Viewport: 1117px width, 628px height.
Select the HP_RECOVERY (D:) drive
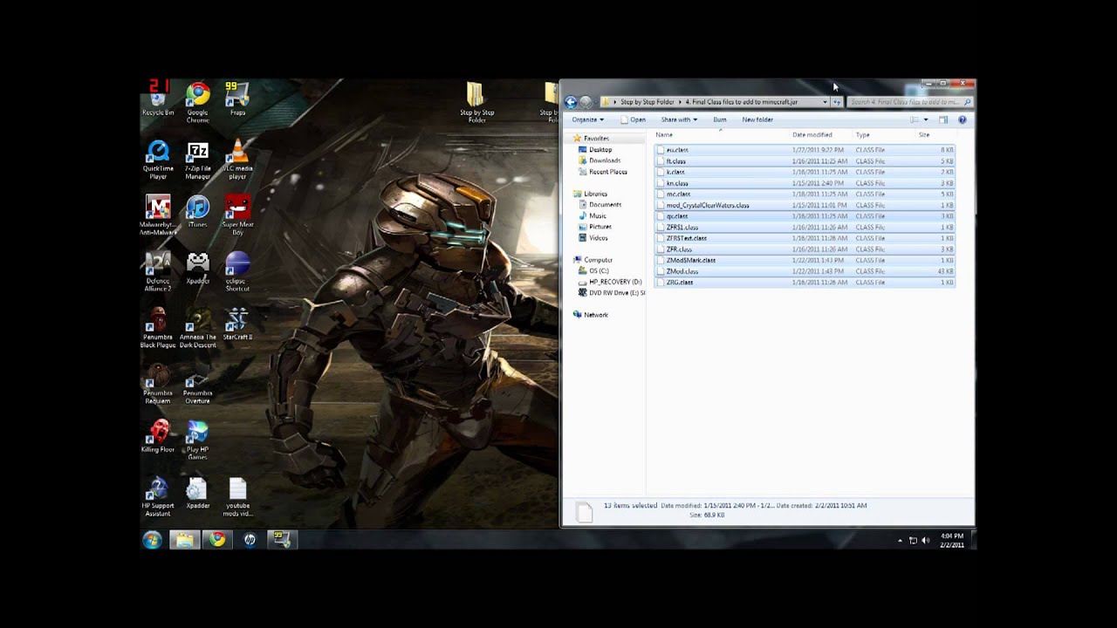click(x=609, y=282)
